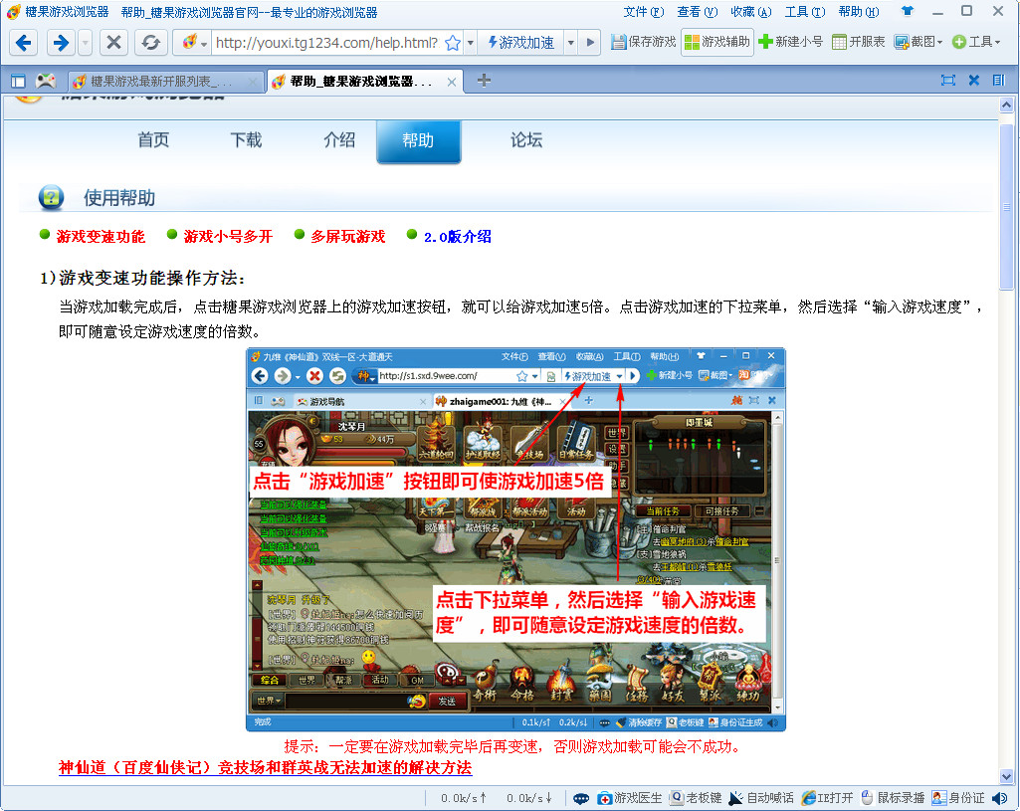
Task: Click the vertical scrollbar thumb
Action: 1006,207
